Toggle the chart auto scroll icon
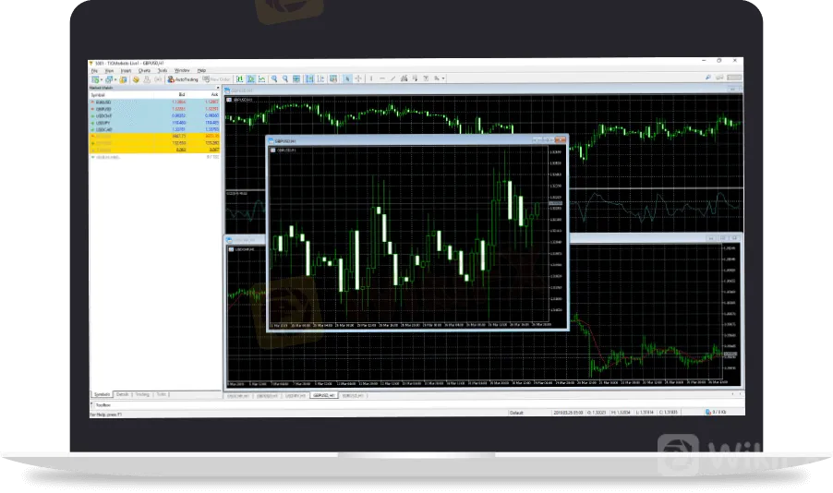The height and width of the screenshot is (493, 833). (309, 78)
